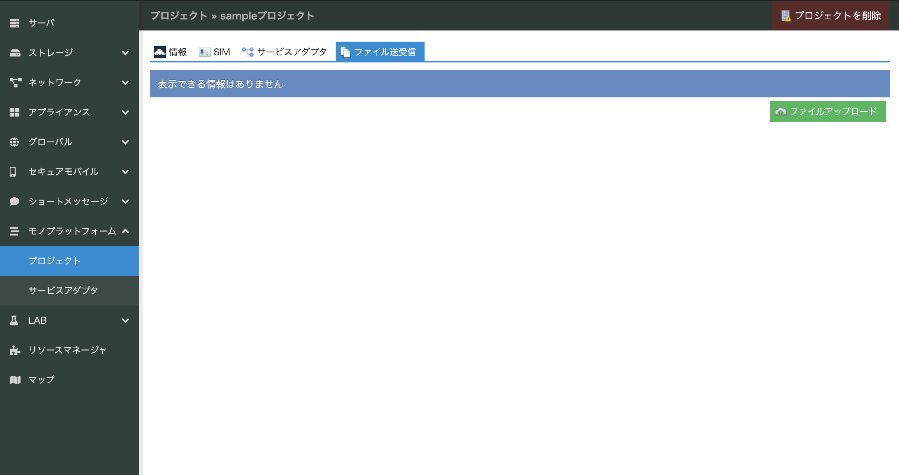Click the LAB flask icon

point(14,320)
